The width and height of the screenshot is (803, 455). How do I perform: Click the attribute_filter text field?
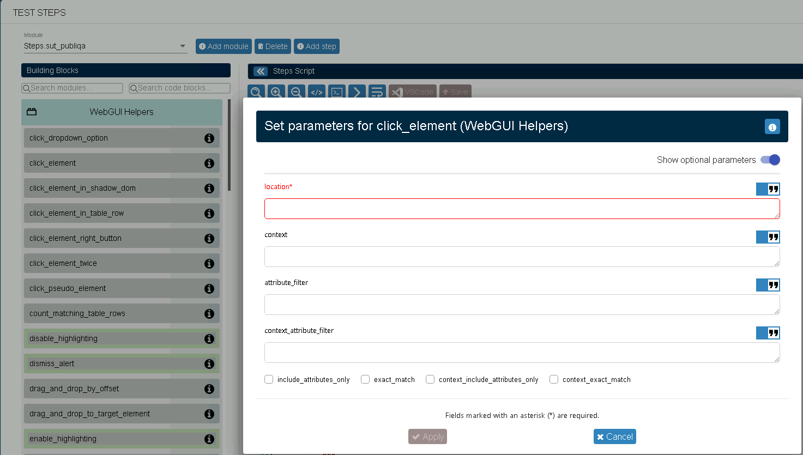(x=522, y=305)
